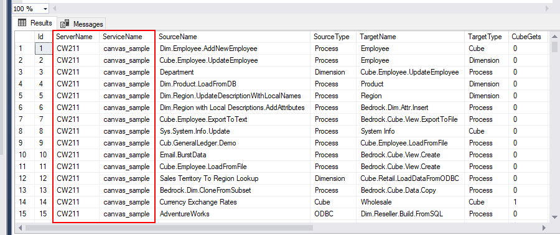Switch to the Messages tab
Image resolution: width=560 pixels, height=235 pixels.
pos(82,24)
